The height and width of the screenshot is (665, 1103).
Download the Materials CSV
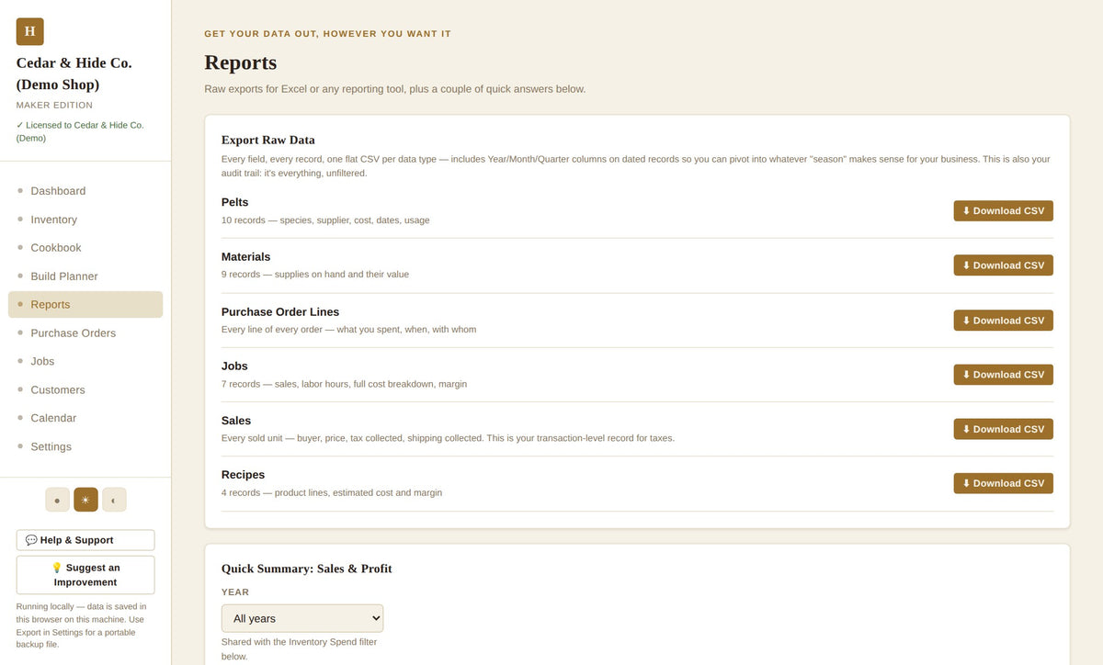(x=1003, y=265)
